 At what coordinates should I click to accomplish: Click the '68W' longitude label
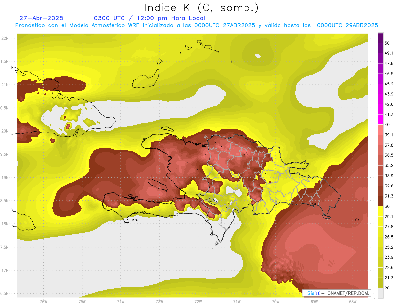point(352,302)
